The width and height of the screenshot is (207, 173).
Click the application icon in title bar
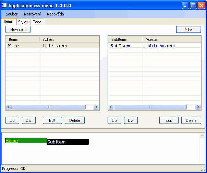[4, 5]
